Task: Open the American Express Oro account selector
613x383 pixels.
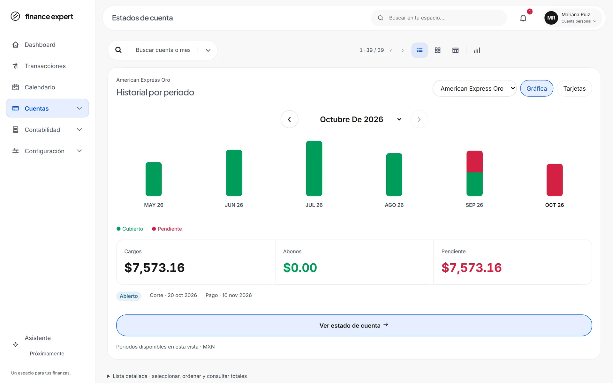Action: tap(474, 88)
